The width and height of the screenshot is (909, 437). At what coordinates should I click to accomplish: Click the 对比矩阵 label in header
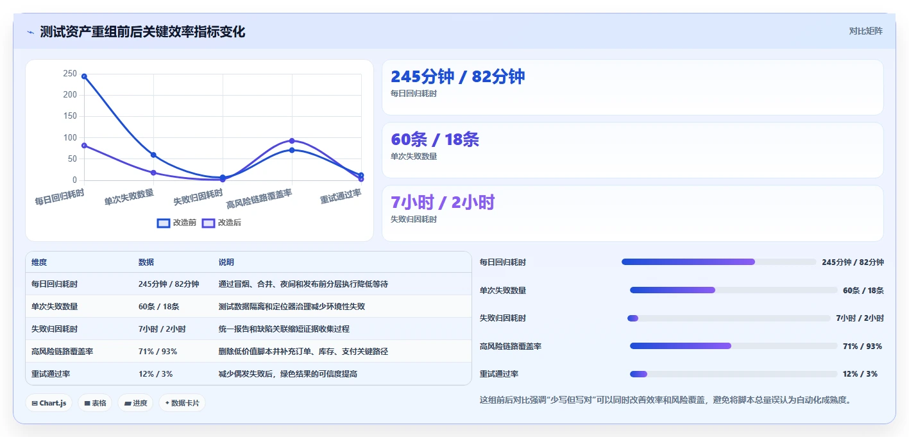pos(865,31)
